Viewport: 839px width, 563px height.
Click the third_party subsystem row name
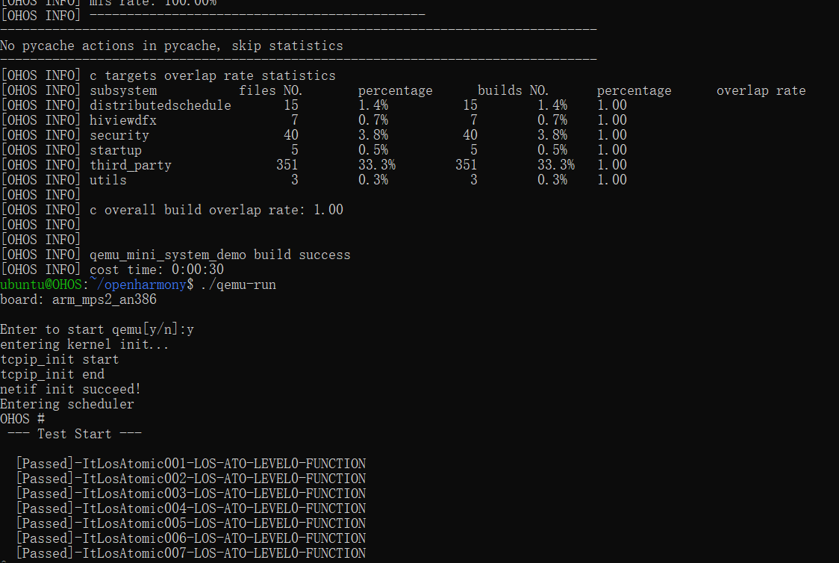(x=131, y=165)
